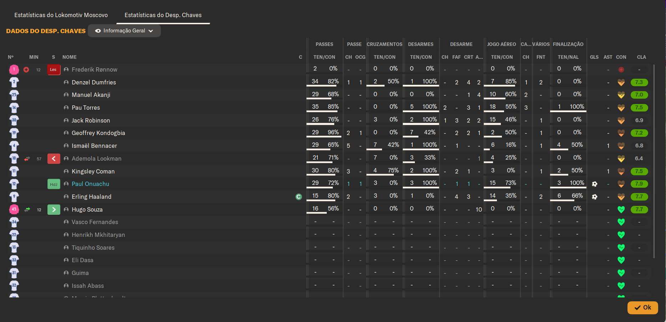Click the goal ball icon in Erling Haaland's row
Image resolution: width=666 pixels, height=322 pixels.
tap(594, 197)
